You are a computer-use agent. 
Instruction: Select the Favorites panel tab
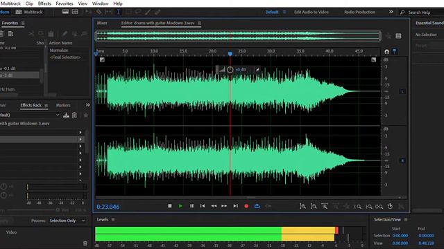tap(10, 23)
